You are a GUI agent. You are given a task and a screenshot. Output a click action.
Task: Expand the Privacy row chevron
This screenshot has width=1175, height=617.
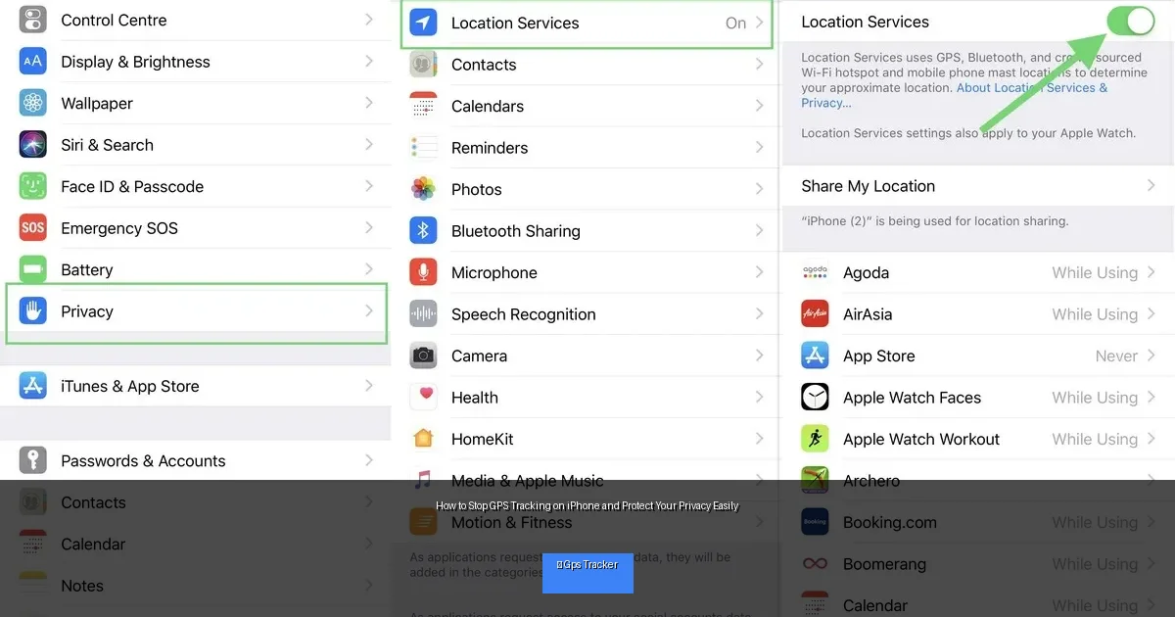[x=369, y=311]
